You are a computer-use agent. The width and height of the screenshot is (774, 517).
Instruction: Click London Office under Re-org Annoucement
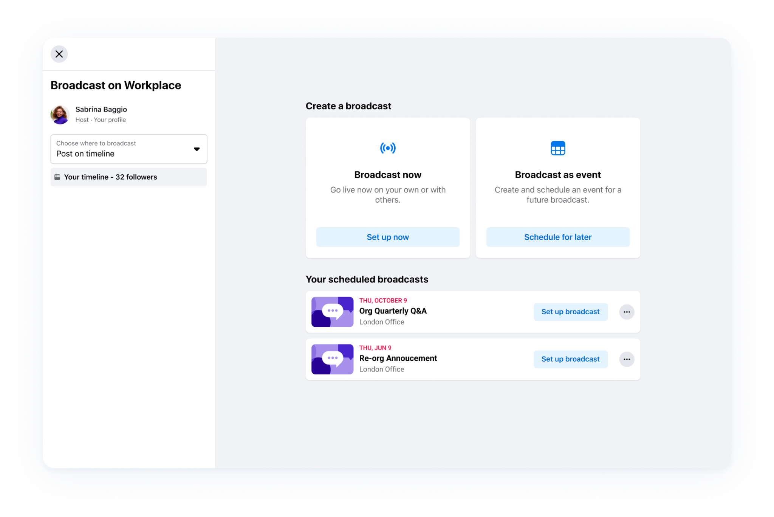(382, 369)
